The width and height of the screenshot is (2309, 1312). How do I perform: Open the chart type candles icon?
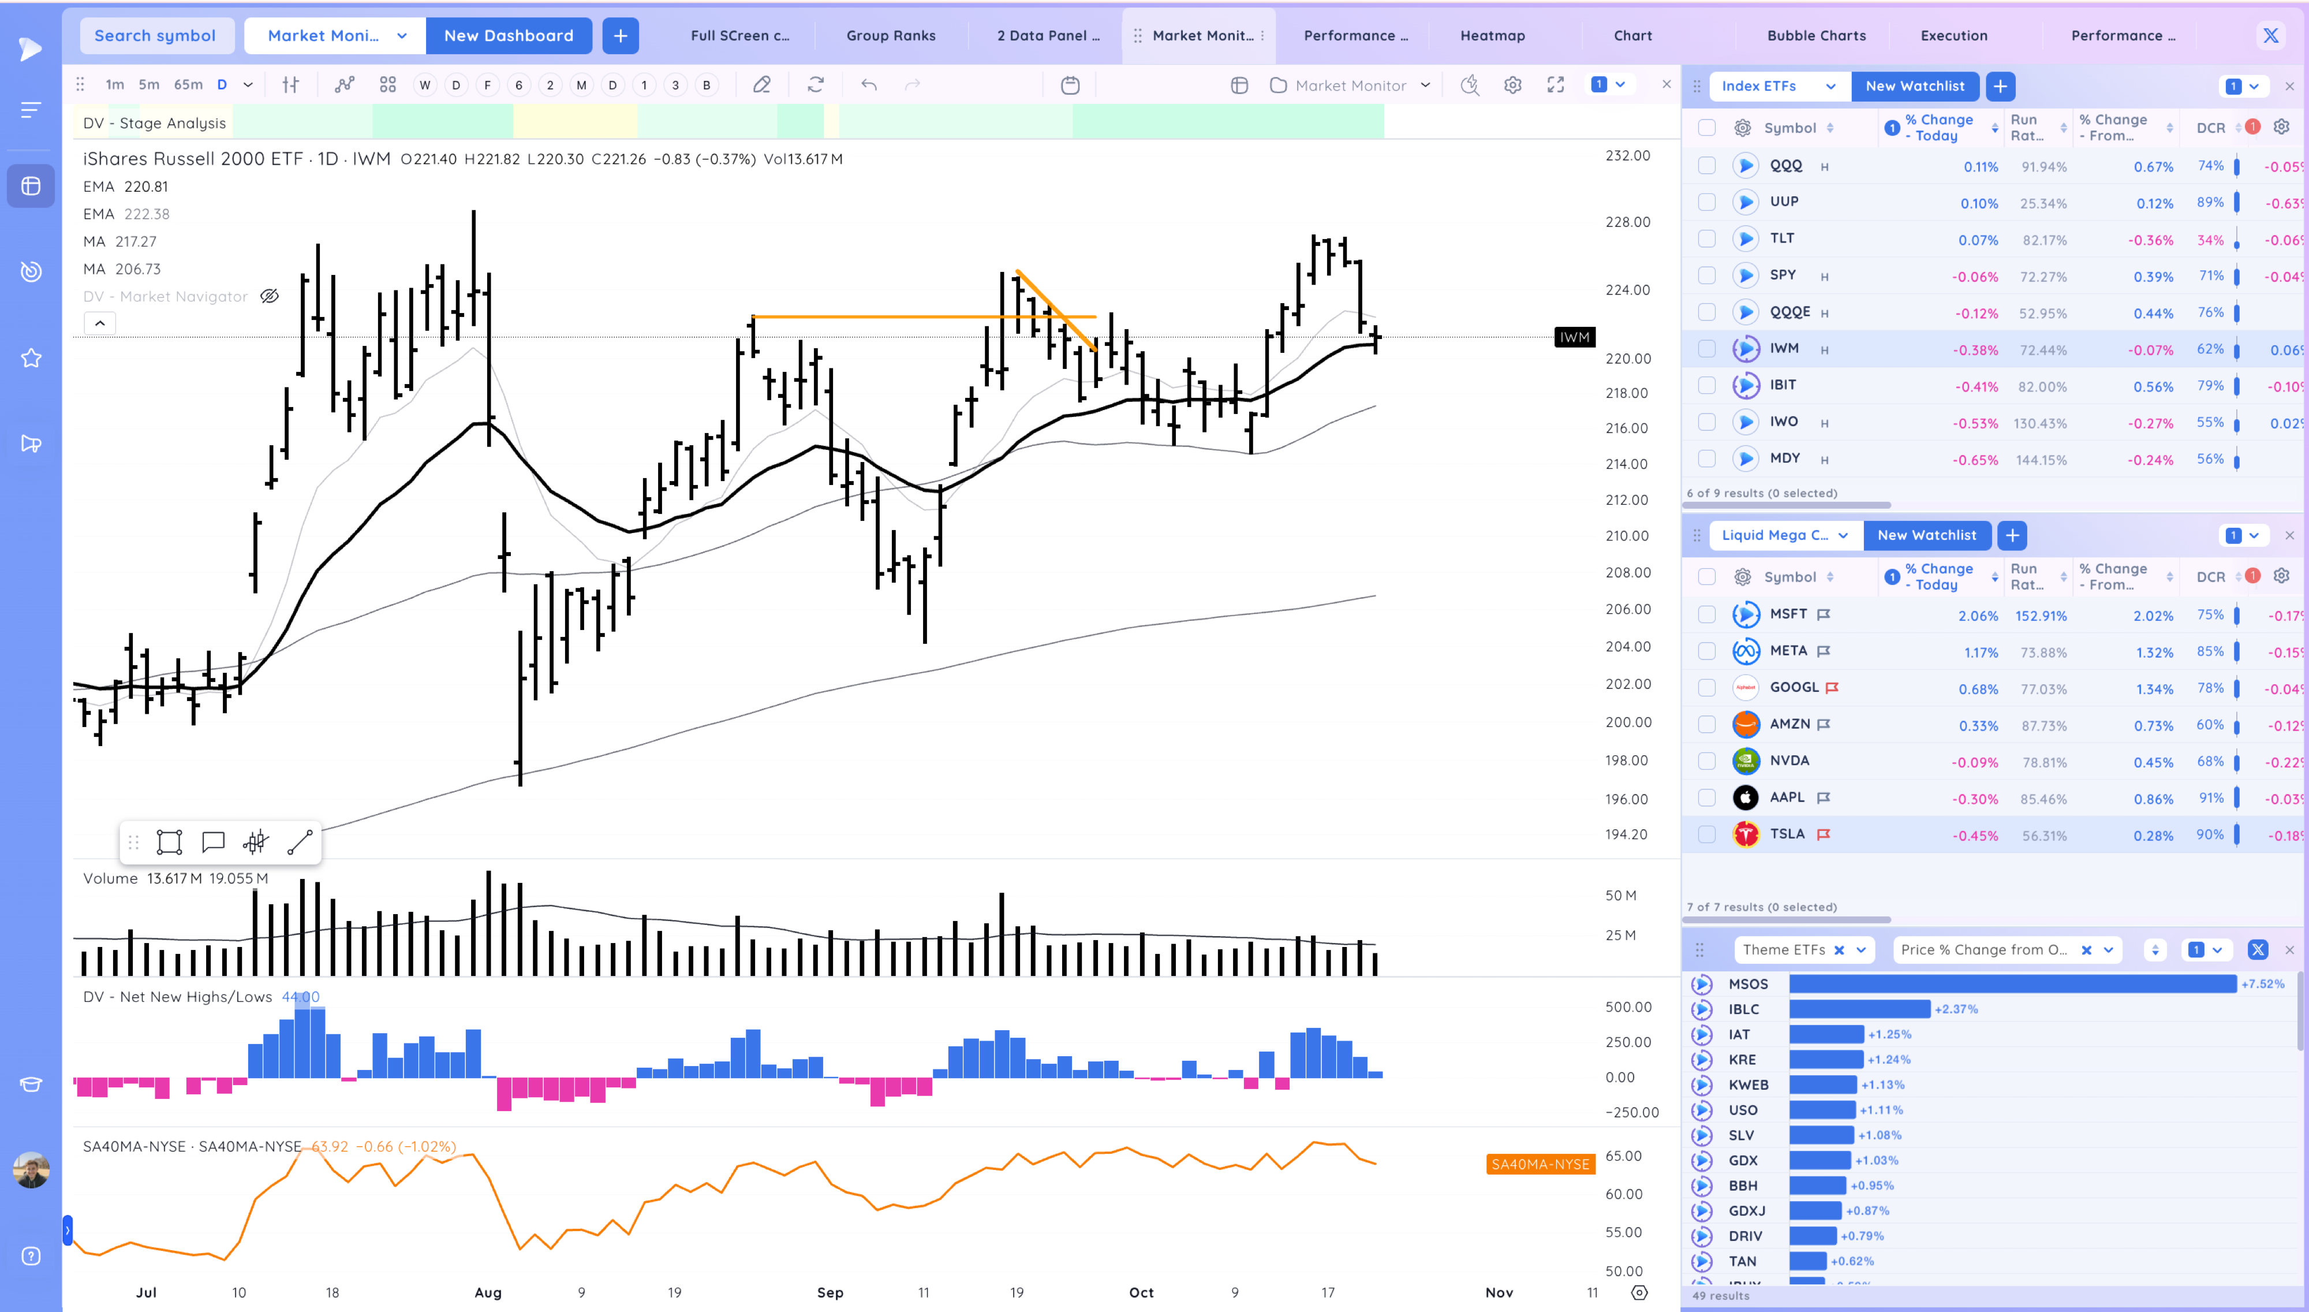click(x=290, y=85)
